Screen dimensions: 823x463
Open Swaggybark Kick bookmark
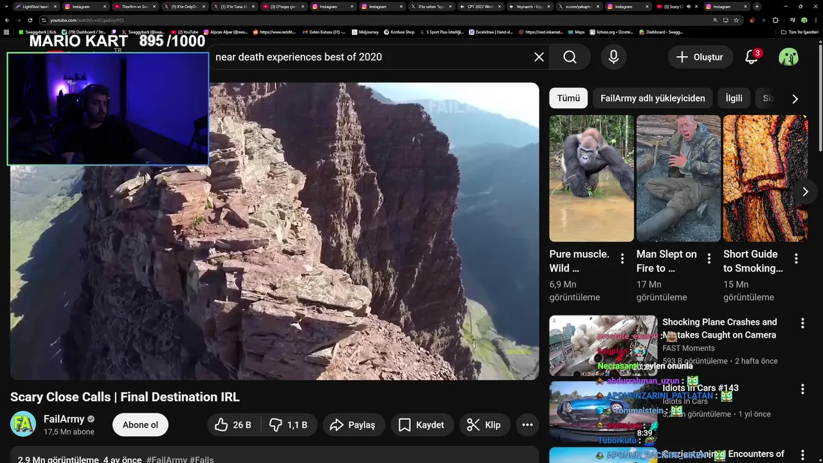tap(37, 32)
